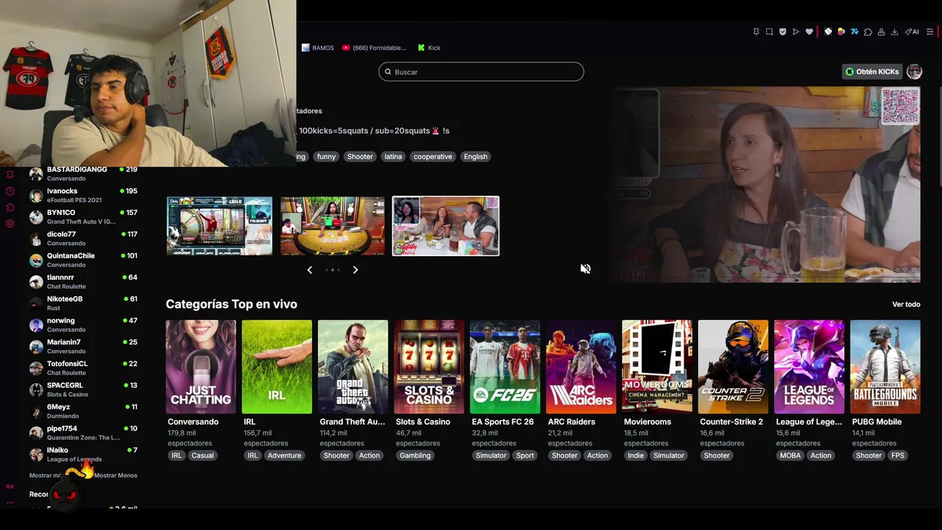Screen dimensions: 942x530
Task: Click the heart bookmark icon
Action: pyautogui.click(x=809, y=32)
